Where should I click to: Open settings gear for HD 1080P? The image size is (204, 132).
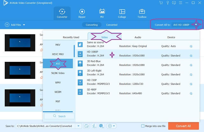[191, 56]
